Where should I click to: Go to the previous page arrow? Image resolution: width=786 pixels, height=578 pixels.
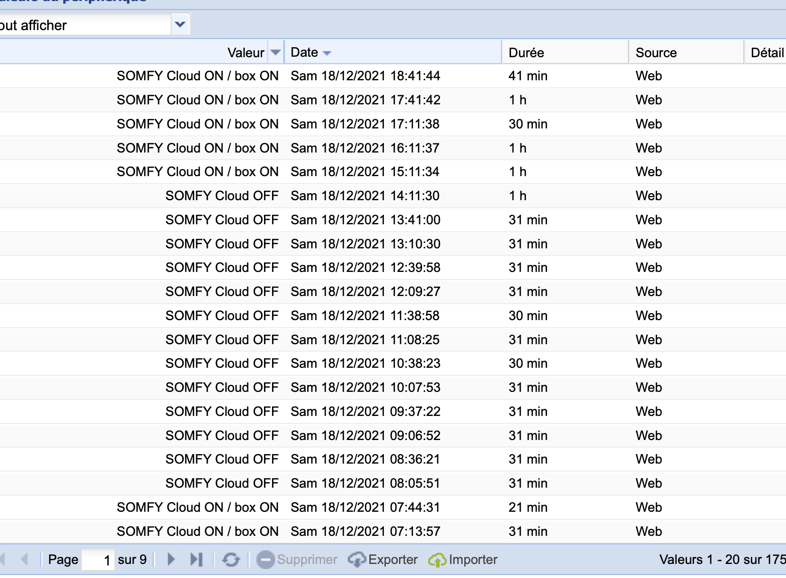coord(24,559)
